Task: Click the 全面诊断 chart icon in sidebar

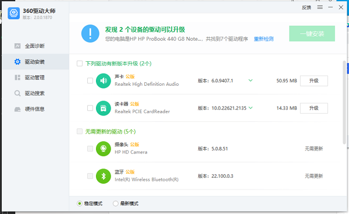Action: pyautogui.click(x=17, y=46)
